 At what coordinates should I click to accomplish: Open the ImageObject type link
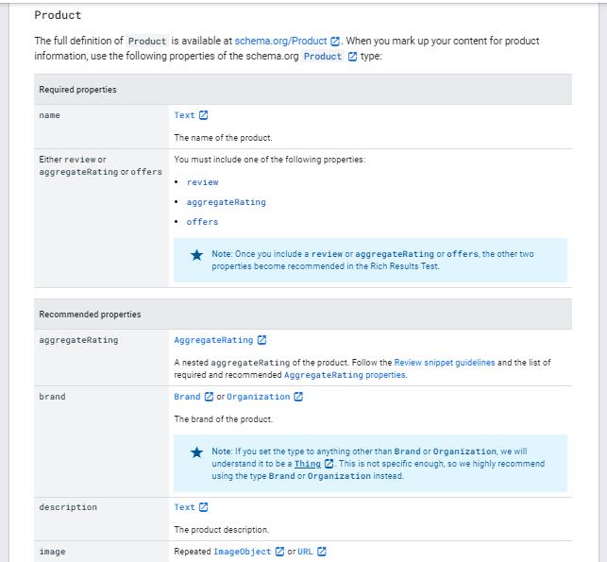point(242,552)
